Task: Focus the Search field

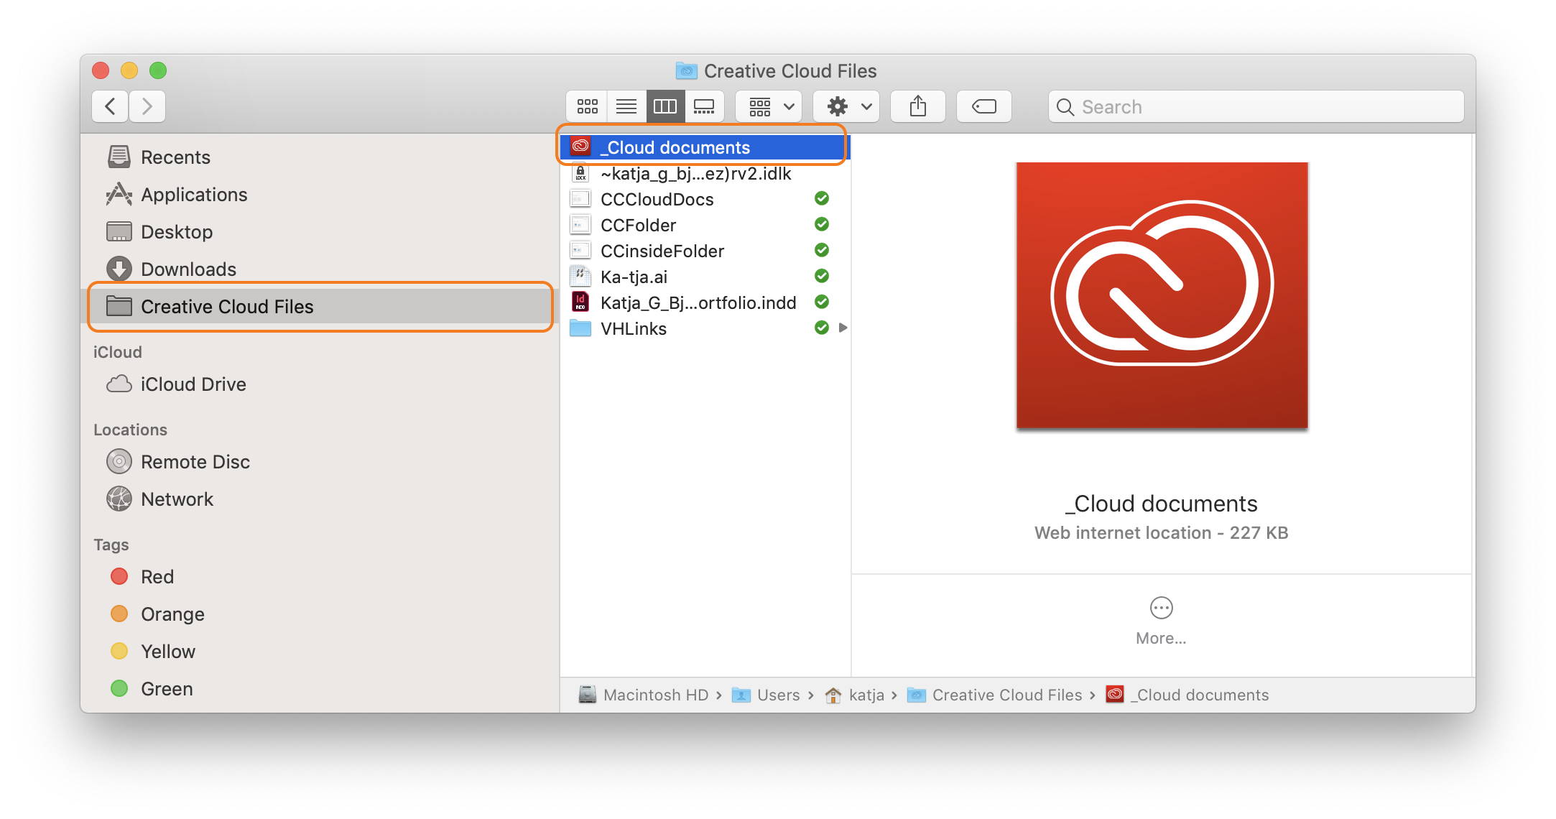Action: pyautogui.click(x=1256, y=106)
